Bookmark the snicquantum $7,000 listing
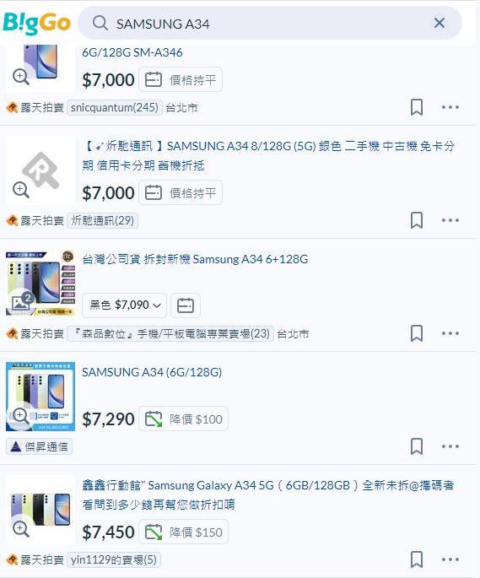This screenshot has height=578, width=480. (x=417, y=107)
